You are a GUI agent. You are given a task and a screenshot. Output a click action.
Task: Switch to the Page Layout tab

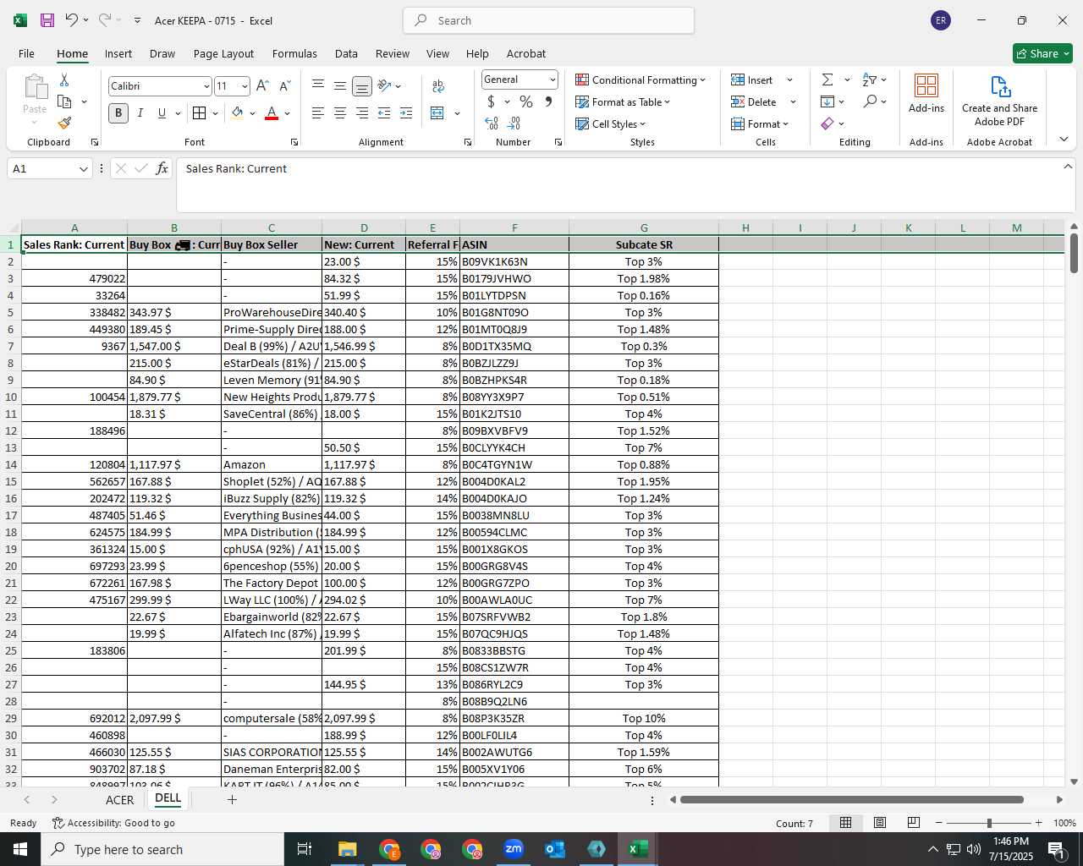[223, 53]
